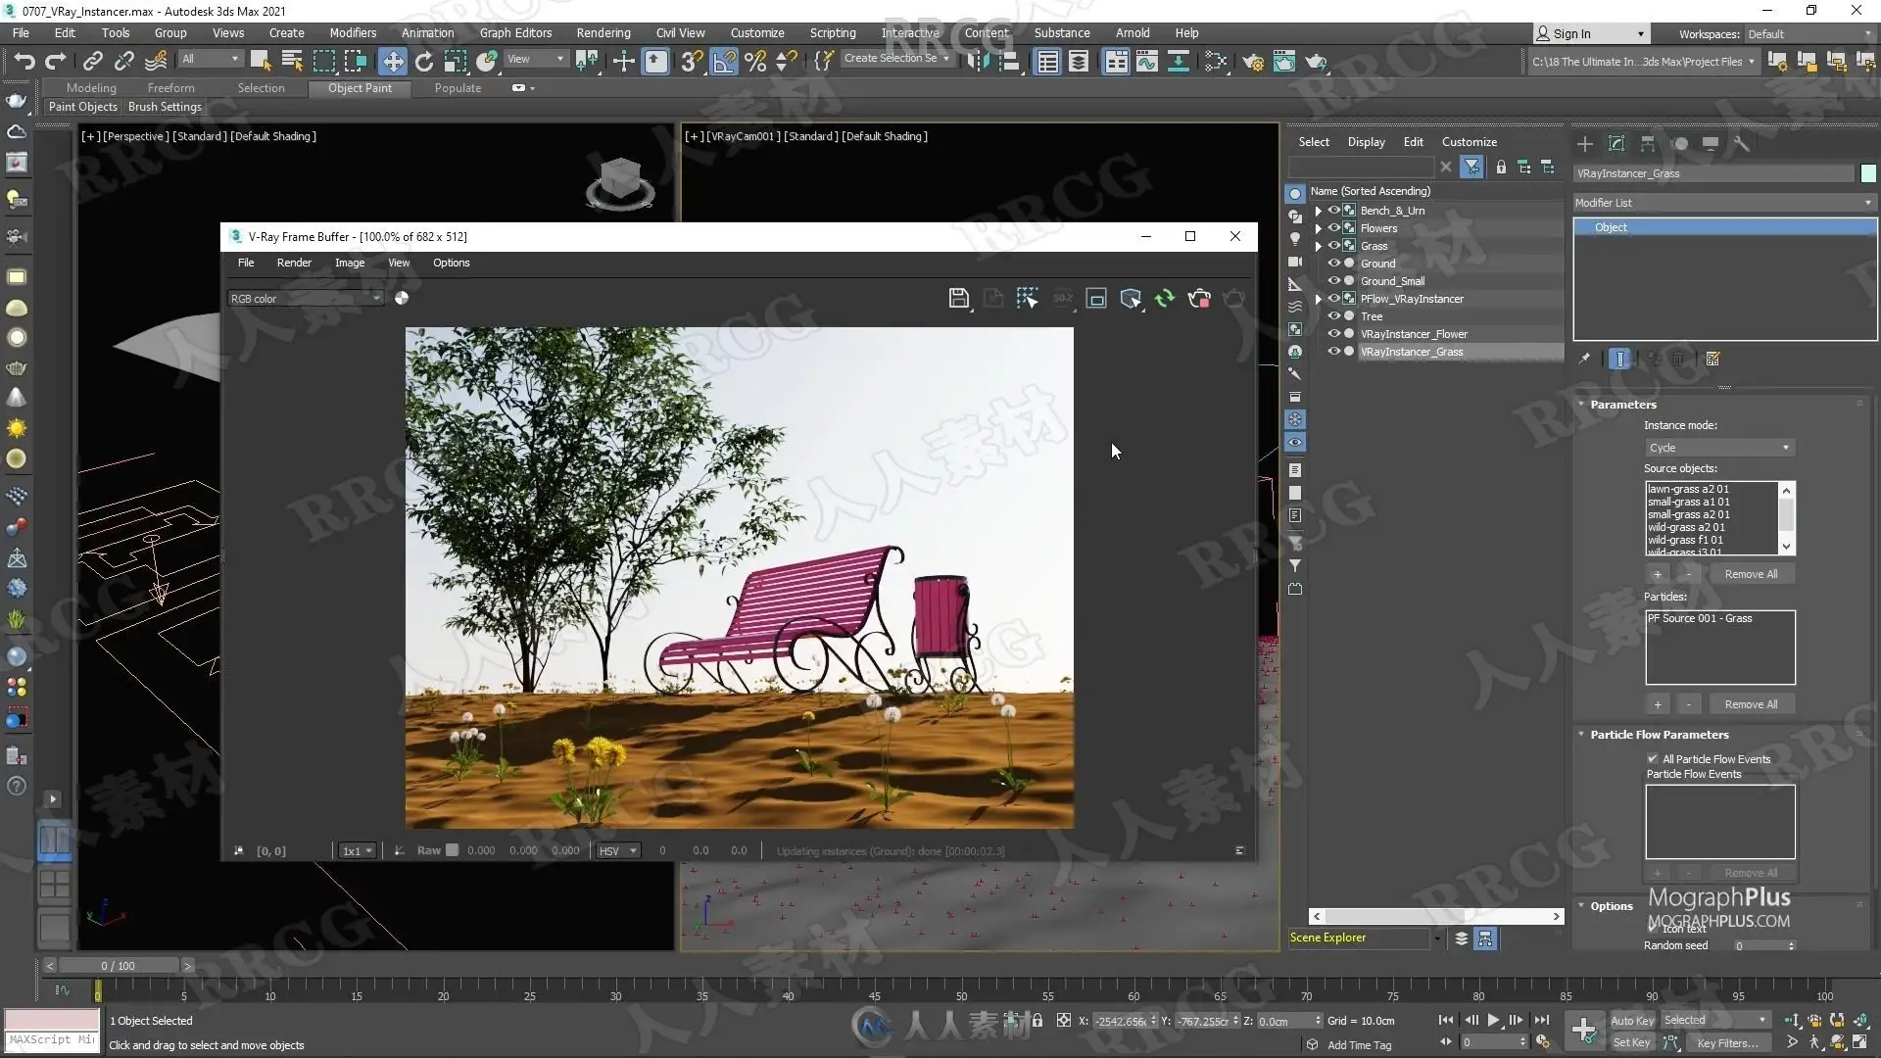Click the Undo arrow in main toolbar
Image resolution: width=1881 pixels, height=1058 pixels.
[x=24, y=62]
